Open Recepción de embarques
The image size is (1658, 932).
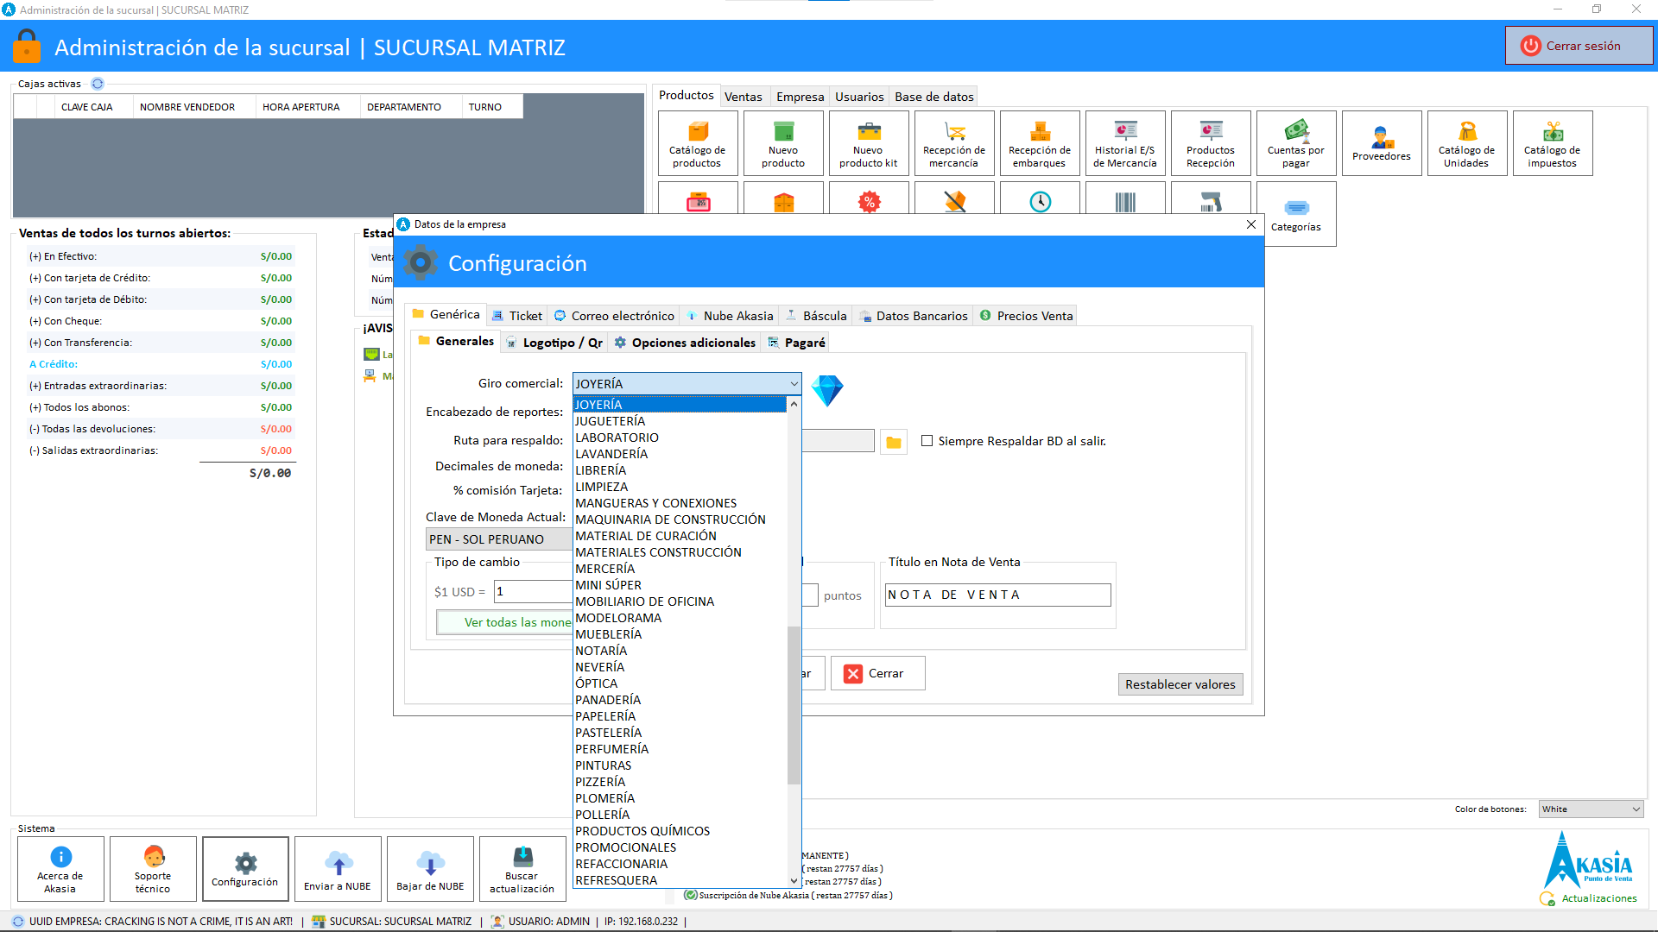(x=1040, y=143)
